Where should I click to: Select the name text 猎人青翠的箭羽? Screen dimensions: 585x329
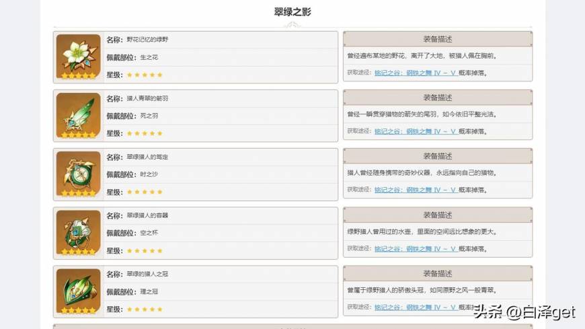[147, 99]
